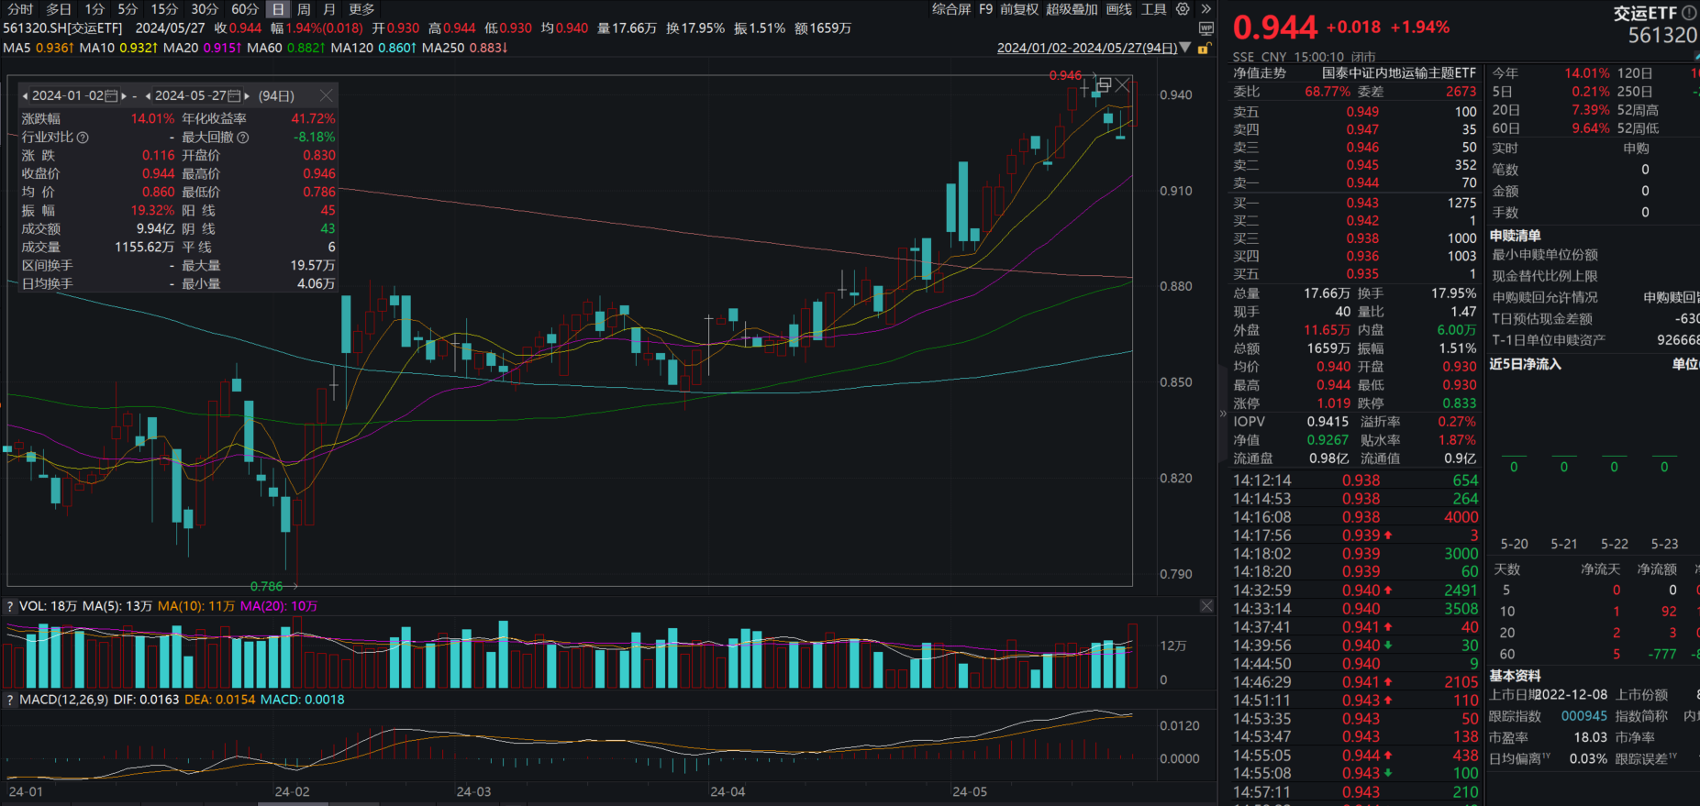Select 1分 period tab

[x=95, y=9]
